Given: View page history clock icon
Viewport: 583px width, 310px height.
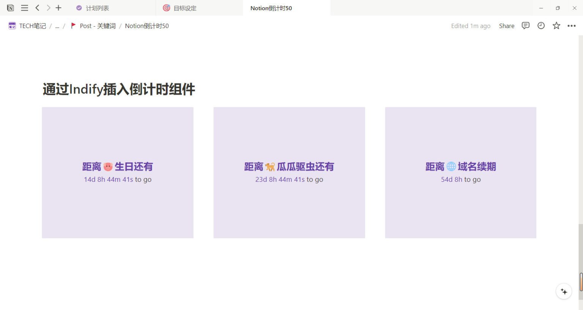Looking at the screenshot, I should pyautogui.click(x=541, y=26).
